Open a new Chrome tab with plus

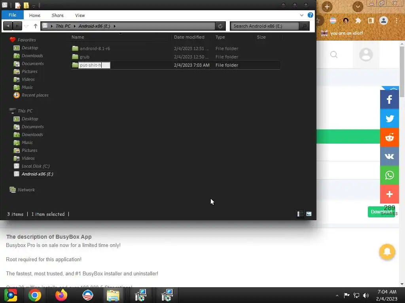(327, 7)
